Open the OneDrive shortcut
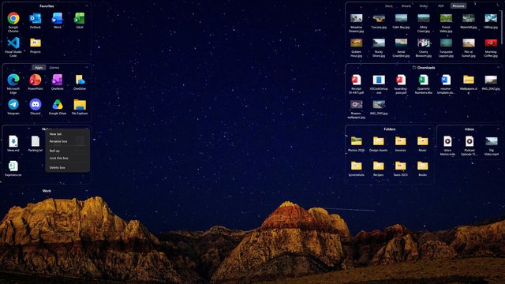 80,80
